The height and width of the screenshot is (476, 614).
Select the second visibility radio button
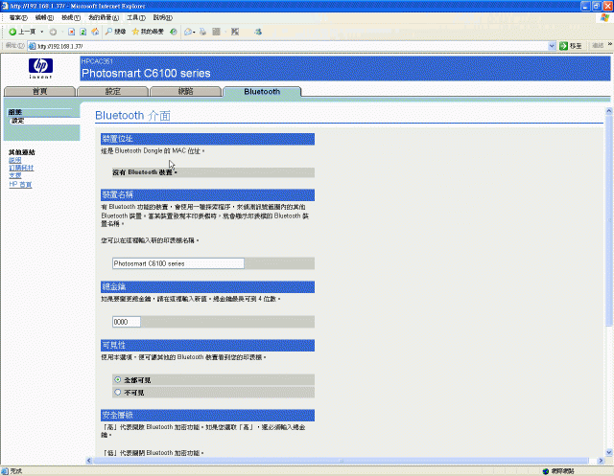click(117, 392)
